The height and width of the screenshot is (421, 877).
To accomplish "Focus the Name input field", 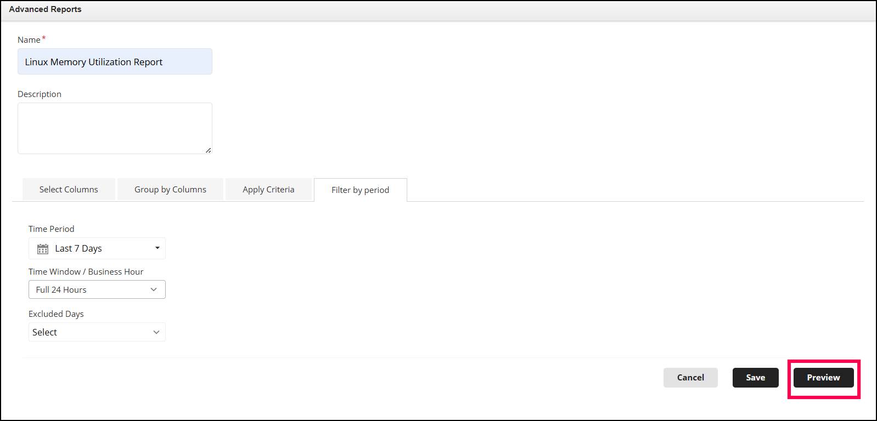I will click(x=115, y=61).
